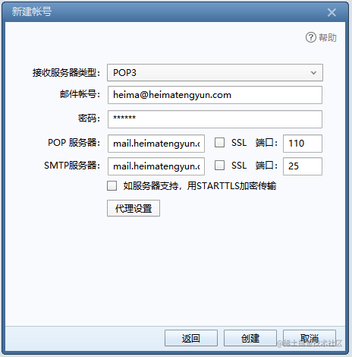The height and width of the screenshot is (357, 352).
Task: Cancel with the 取消 button
Action: (x=310, y=338)
